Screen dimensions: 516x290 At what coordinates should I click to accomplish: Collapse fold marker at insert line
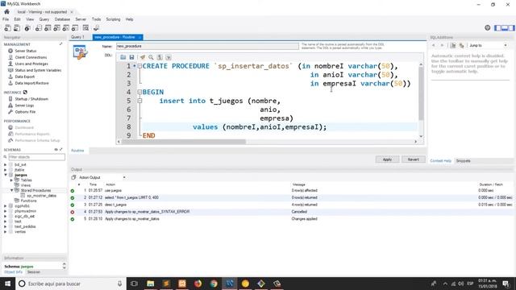tap(139, 101)
